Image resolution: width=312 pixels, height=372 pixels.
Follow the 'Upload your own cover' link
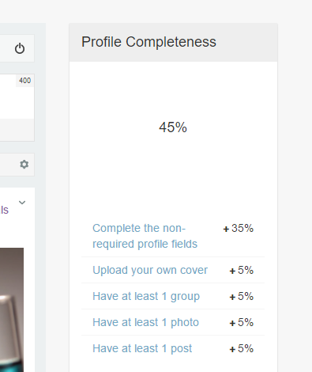(x=150, y=270)
